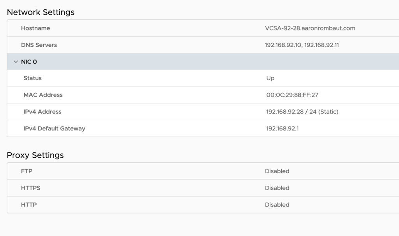The width and height of the screenshot is (399, 236).
Task: Click the HTTP proxy row label
Action: tap(29, 204)
